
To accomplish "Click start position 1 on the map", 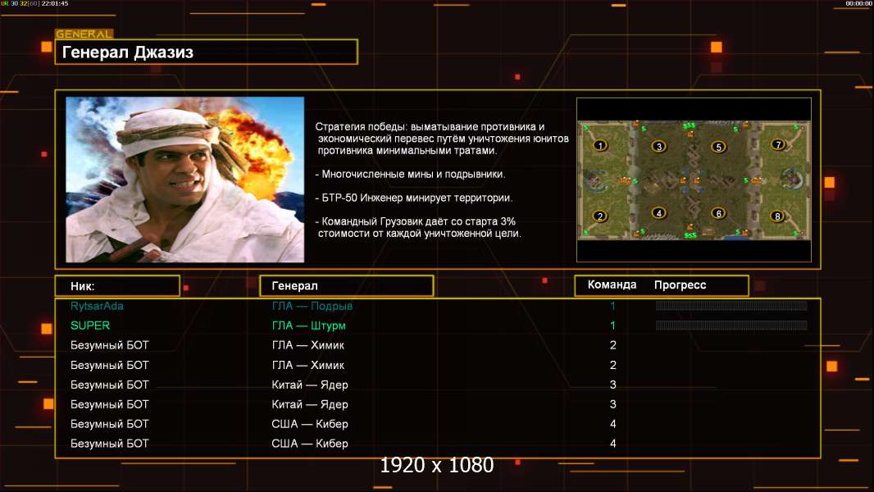I will point(600,146).
